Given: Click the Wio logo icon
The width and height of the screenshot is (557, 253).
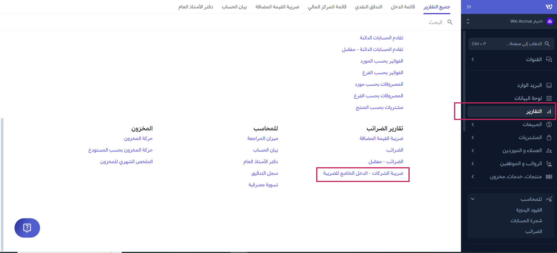Looking at the screenshot, I should 549,7.
